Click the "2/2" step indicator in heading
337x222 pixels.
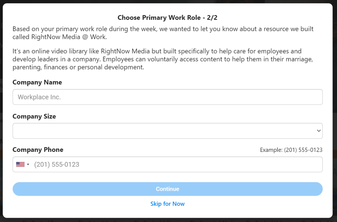212,18
